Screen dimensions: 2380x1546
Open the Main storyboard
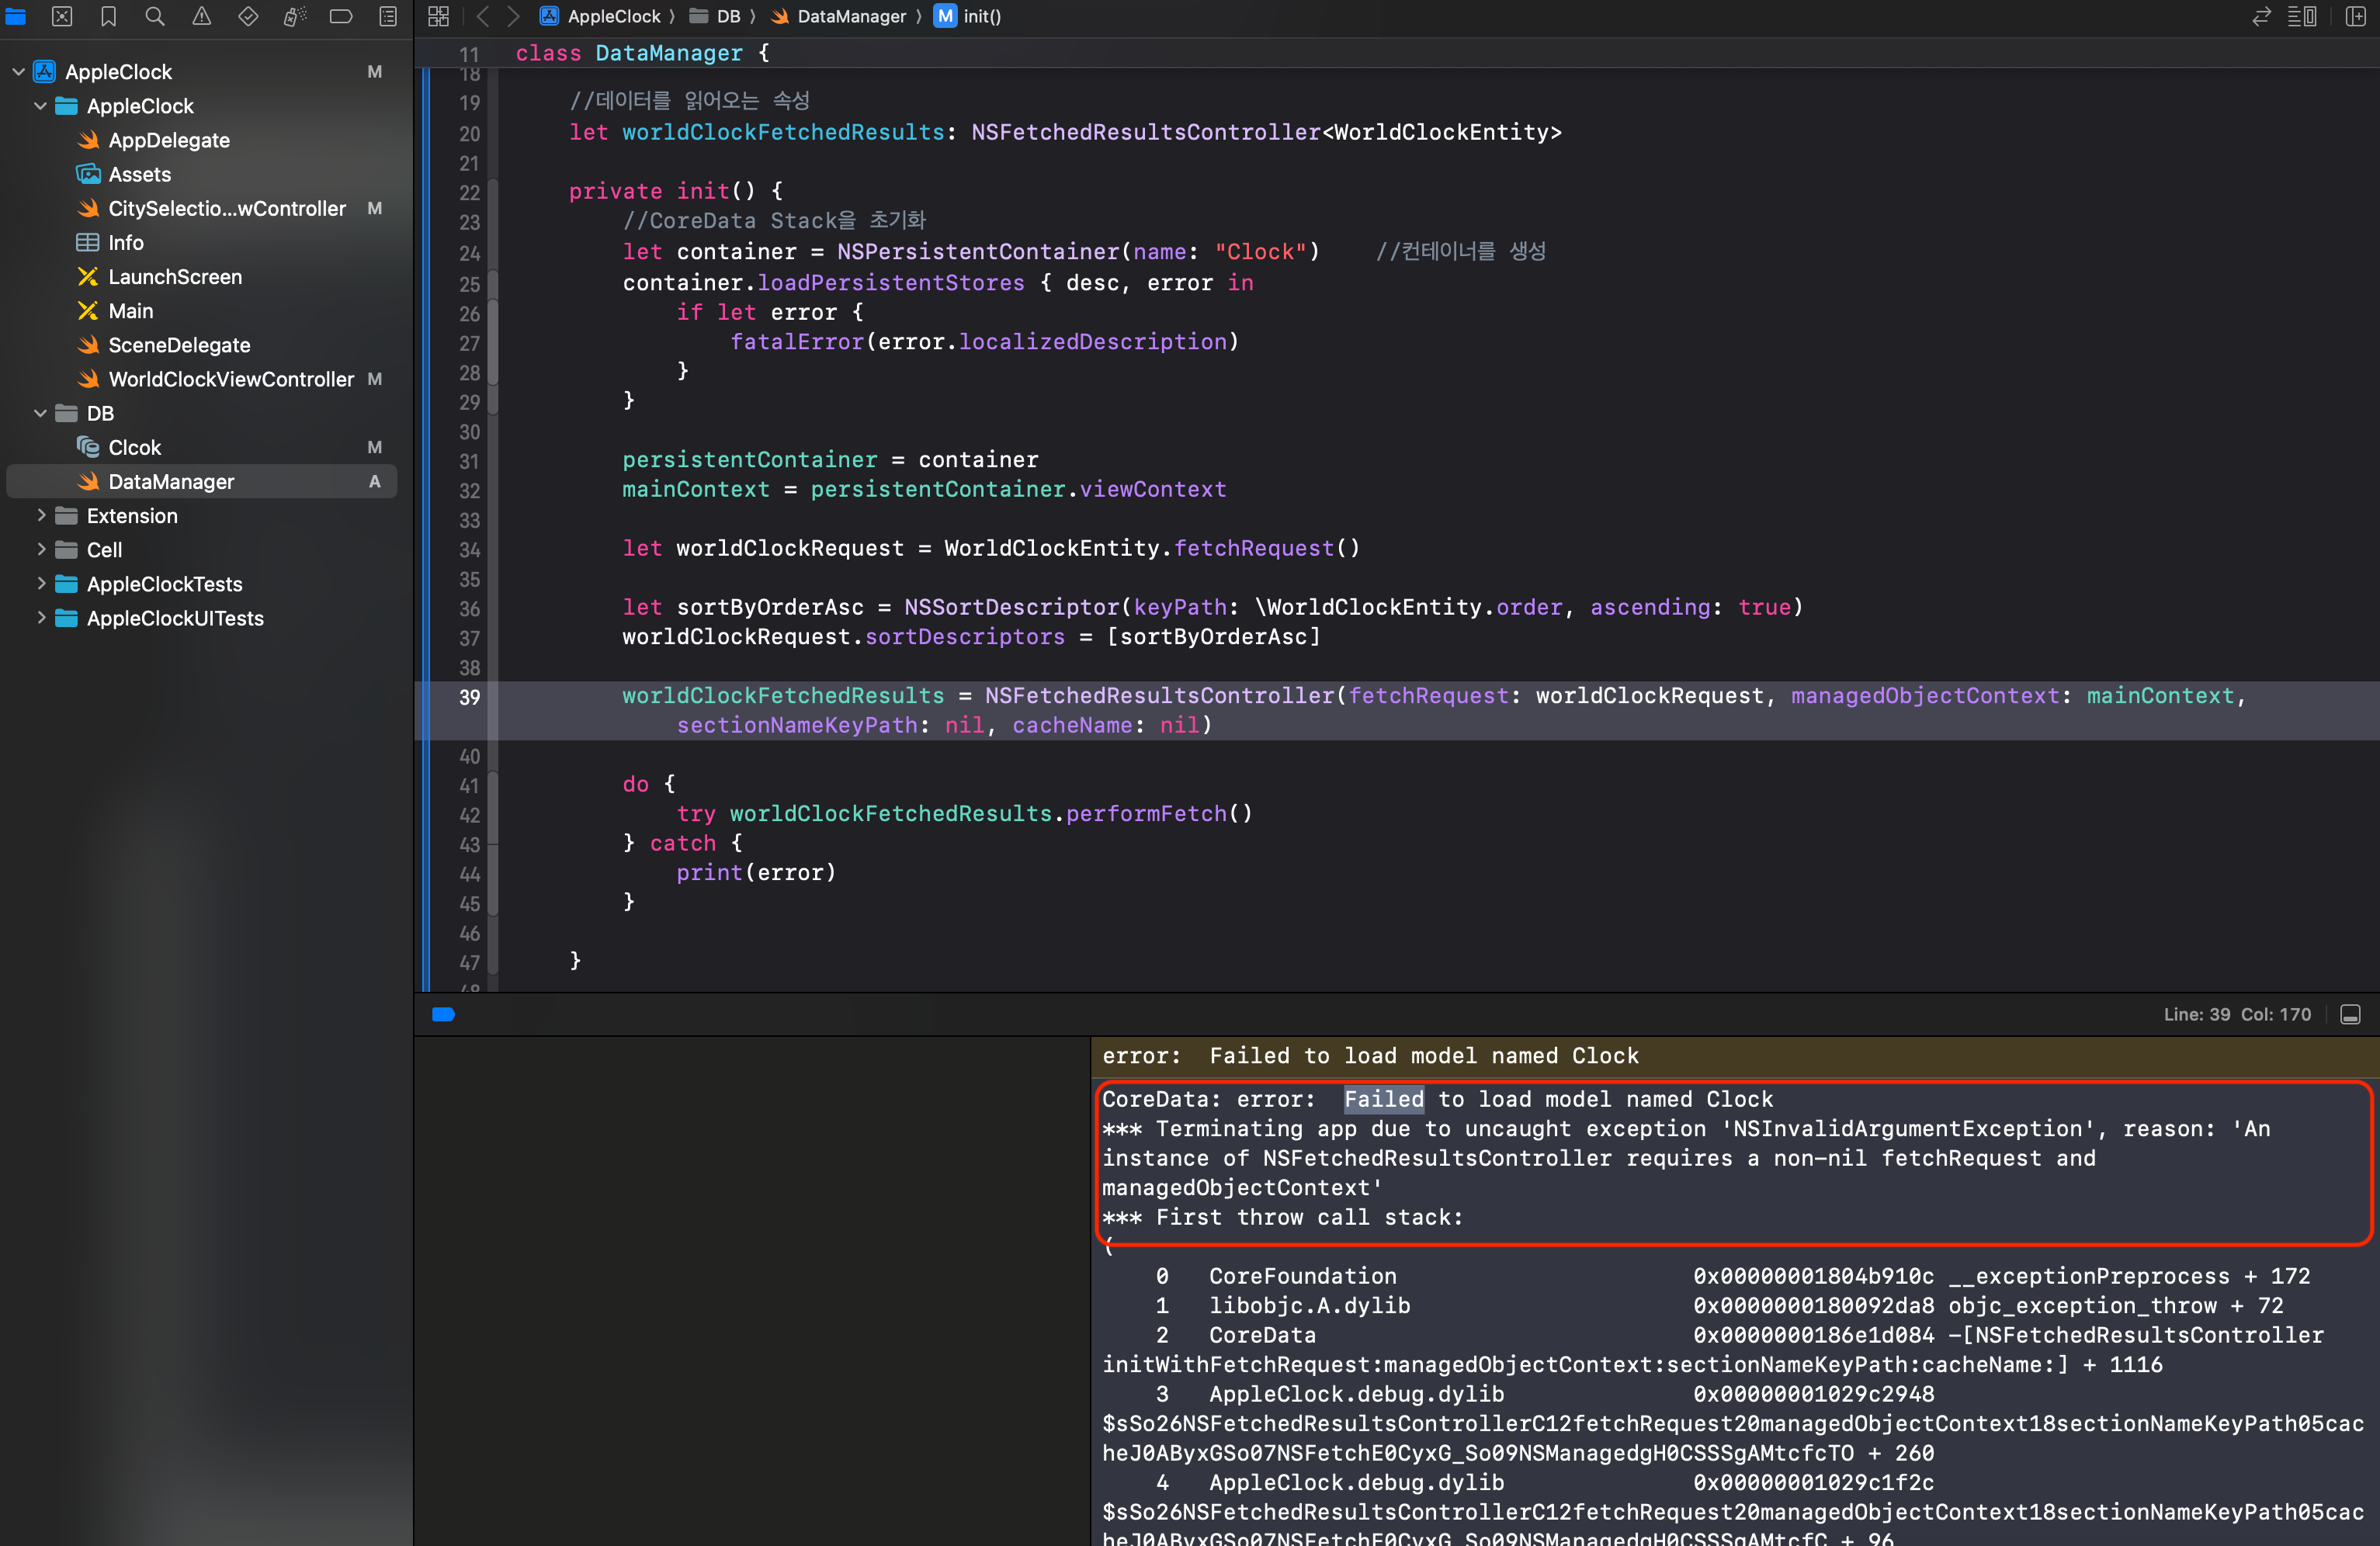point(130,311)
